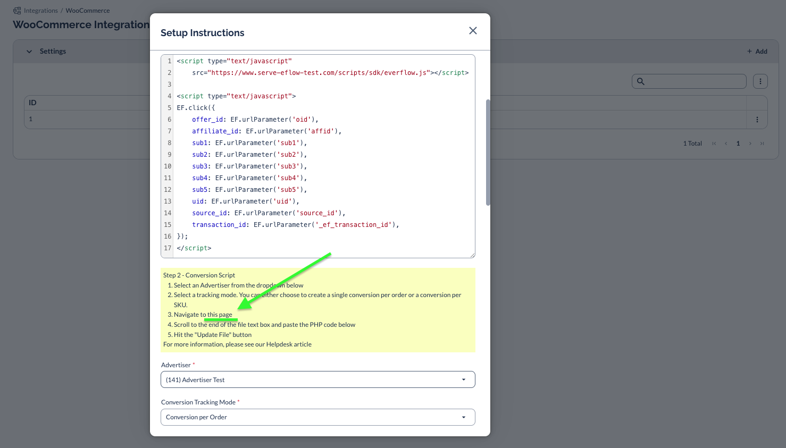Open the three-dot options menu beside search
Viewport: 786px width, 448px height.
pyautogui.click(x=760, y=81)
